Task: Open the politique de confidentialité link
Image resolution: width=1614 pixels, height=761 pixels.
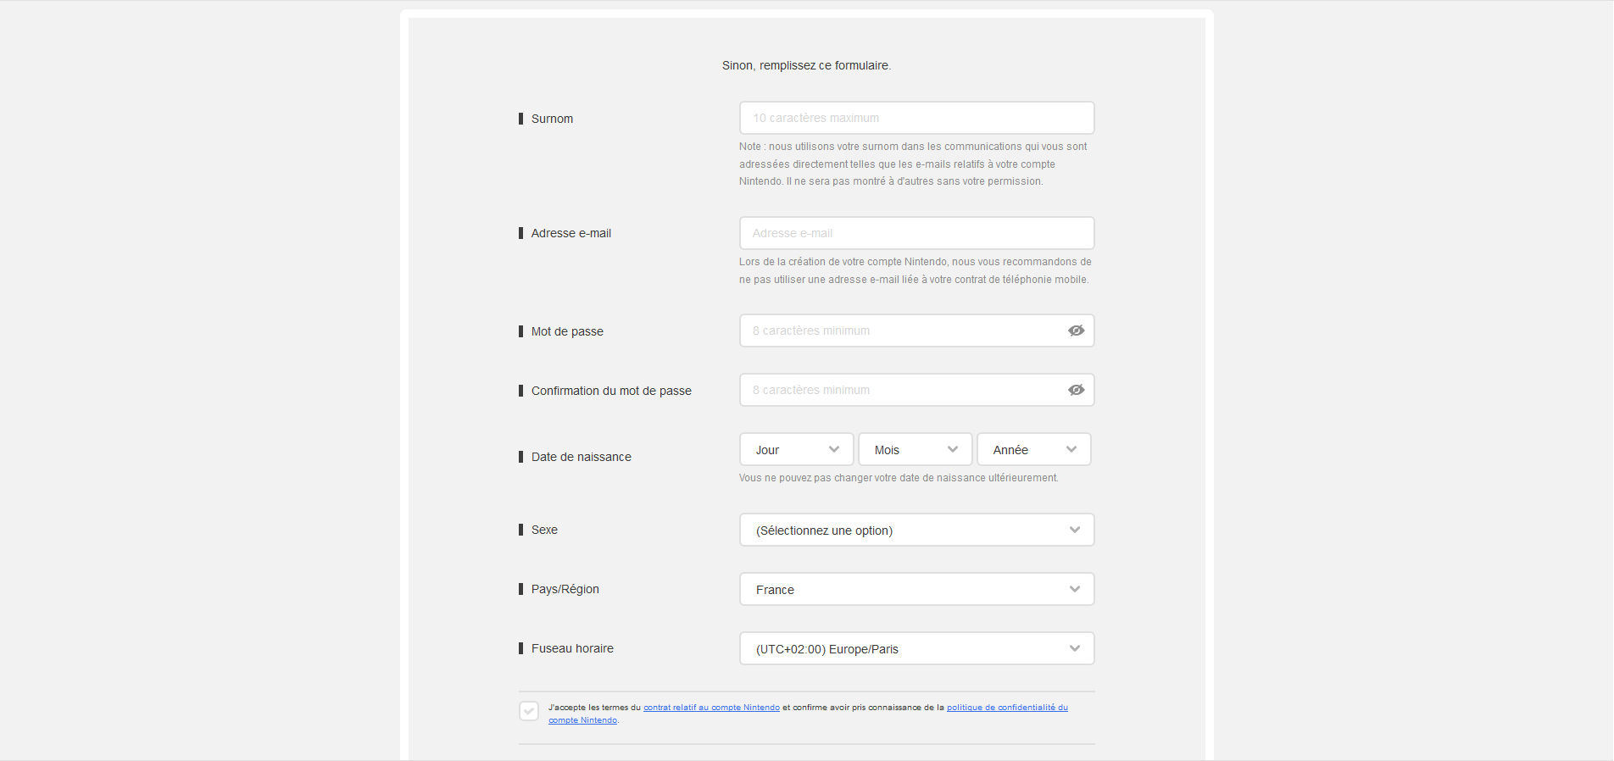Action: click(1006, 707)
